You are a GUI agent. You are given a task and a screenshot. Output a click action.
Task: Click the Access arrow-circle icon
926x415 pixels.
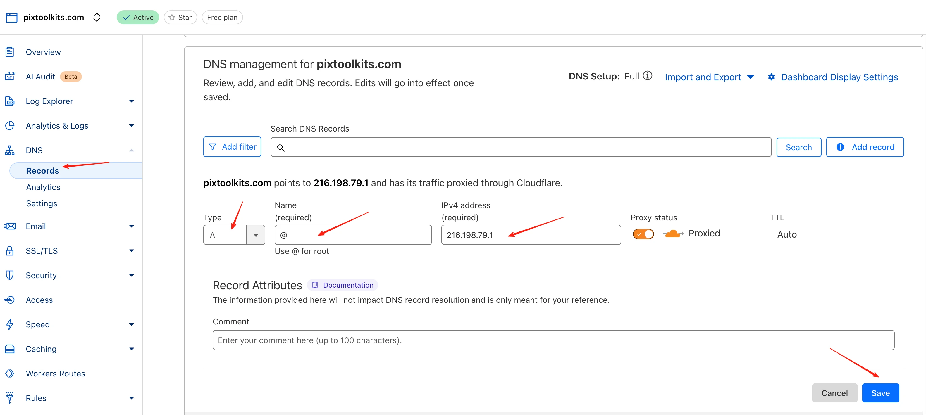tap(10, 300)
